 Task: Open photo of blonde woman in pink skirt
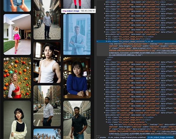click(x=17, y=35)
